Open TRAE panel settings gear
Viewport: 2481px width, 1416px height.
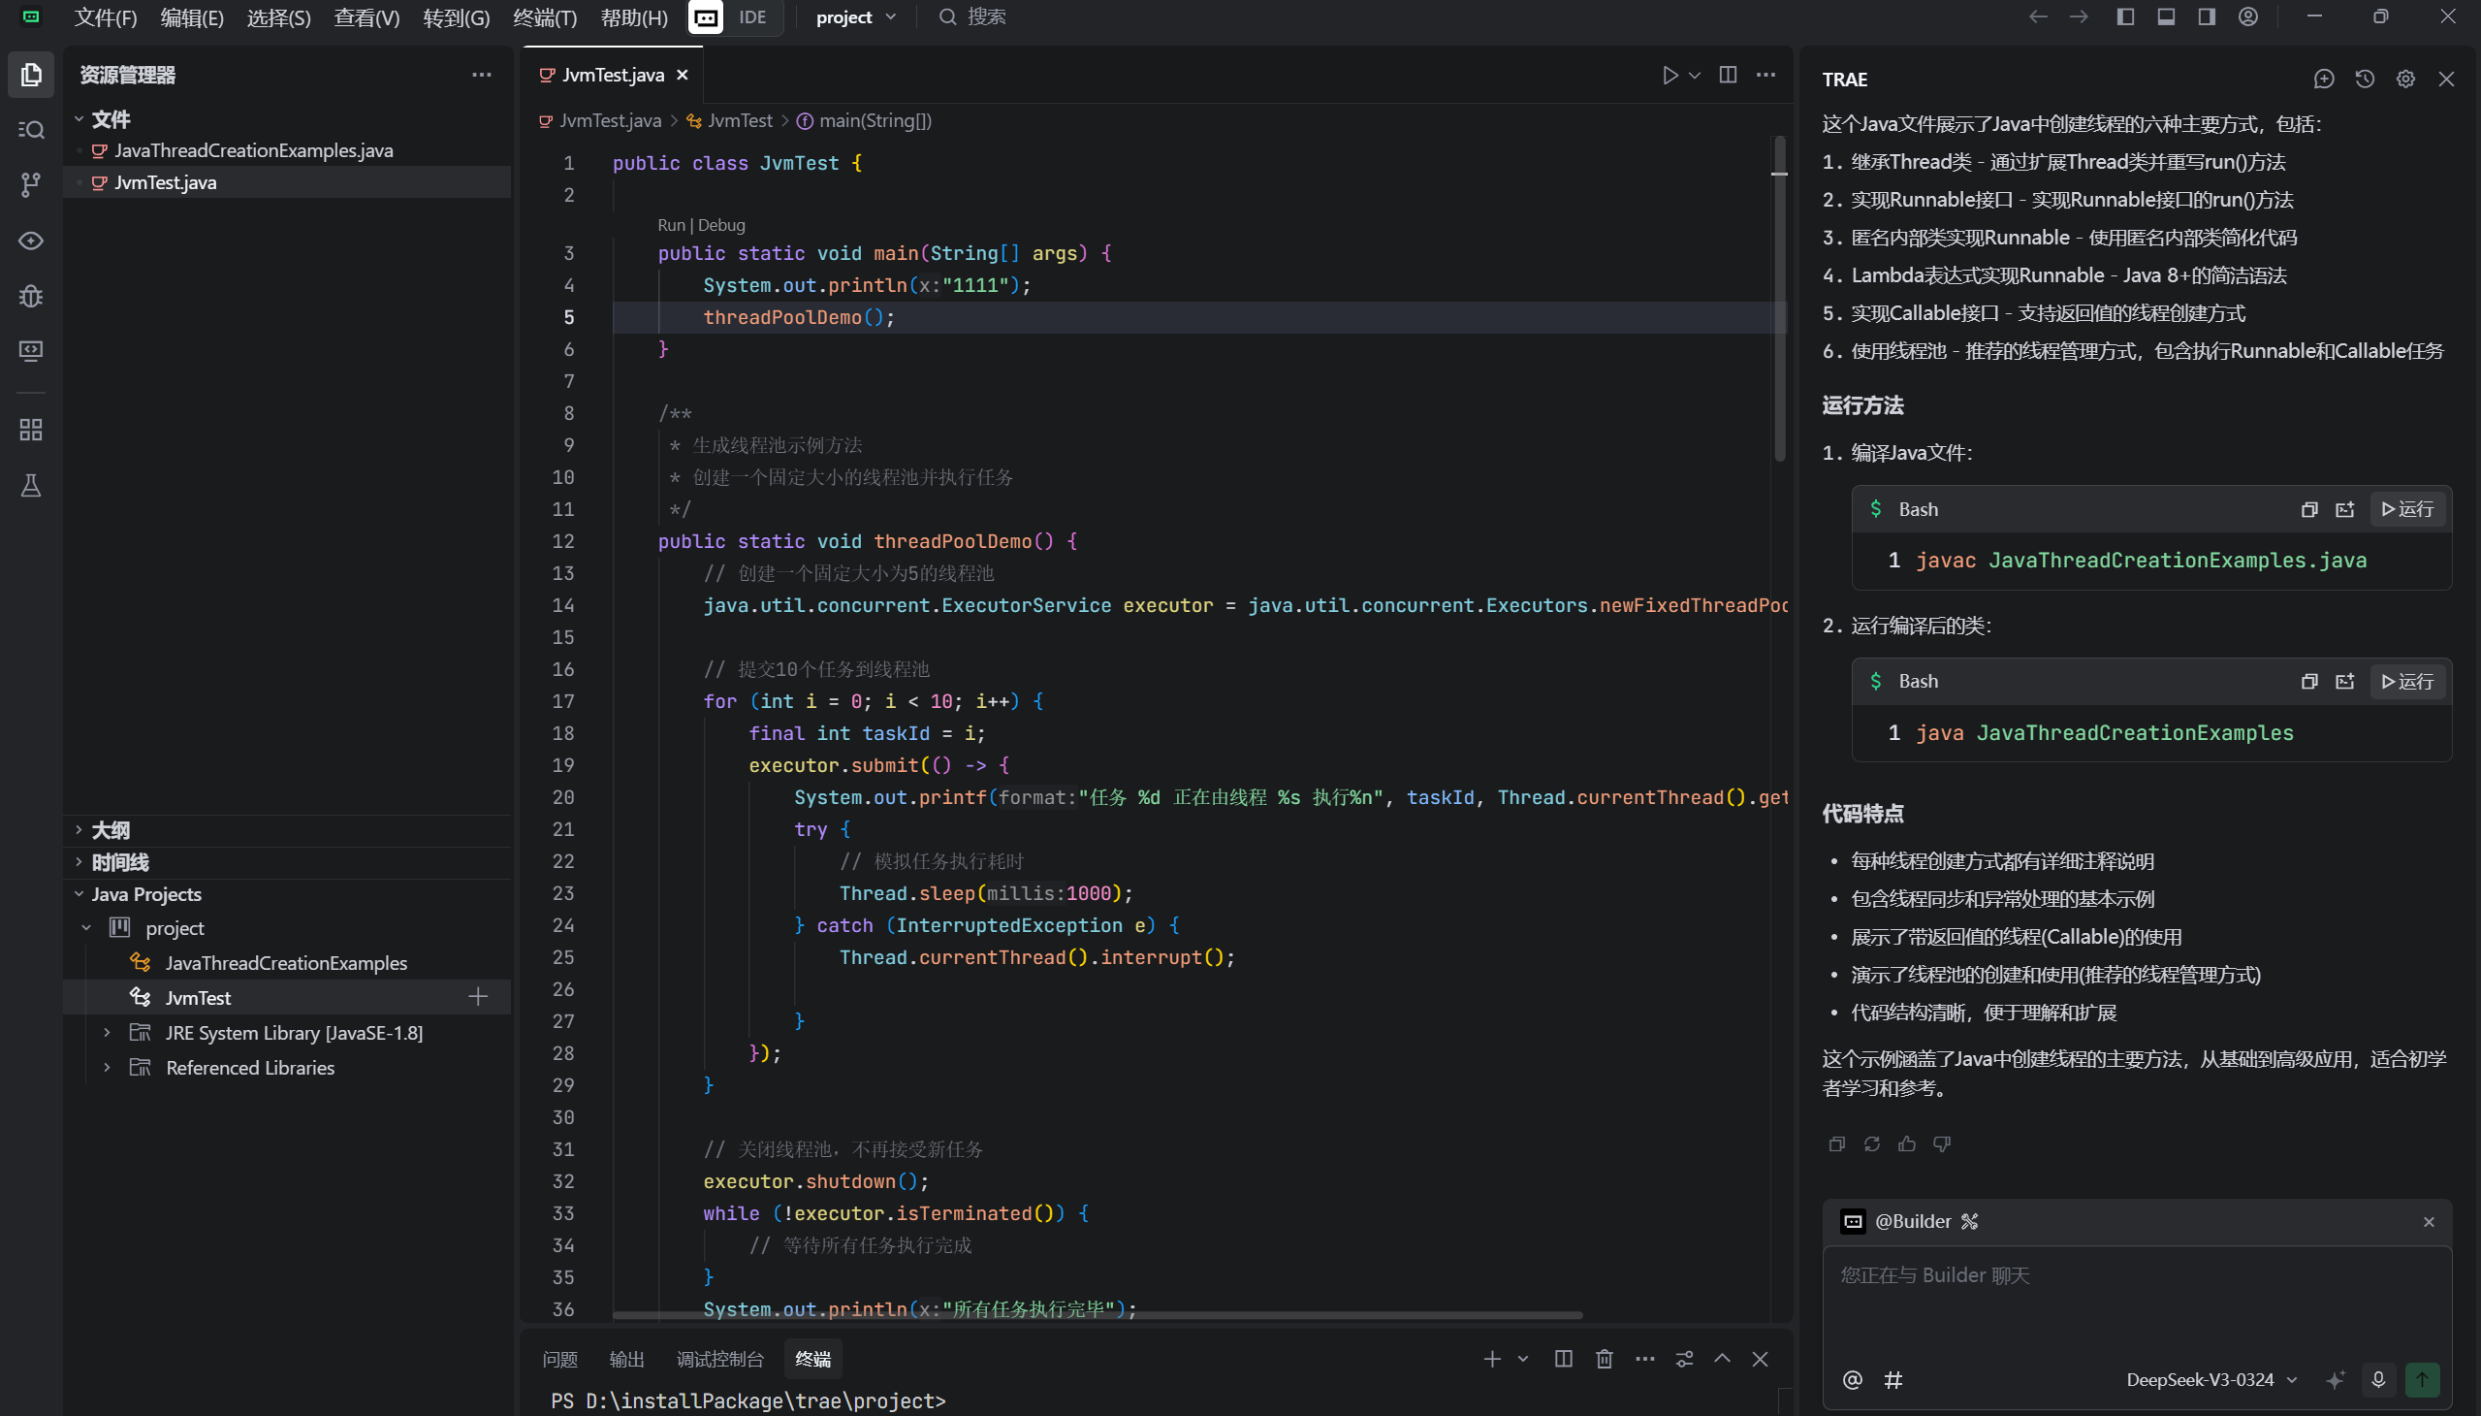click(x=2405, y=79)
